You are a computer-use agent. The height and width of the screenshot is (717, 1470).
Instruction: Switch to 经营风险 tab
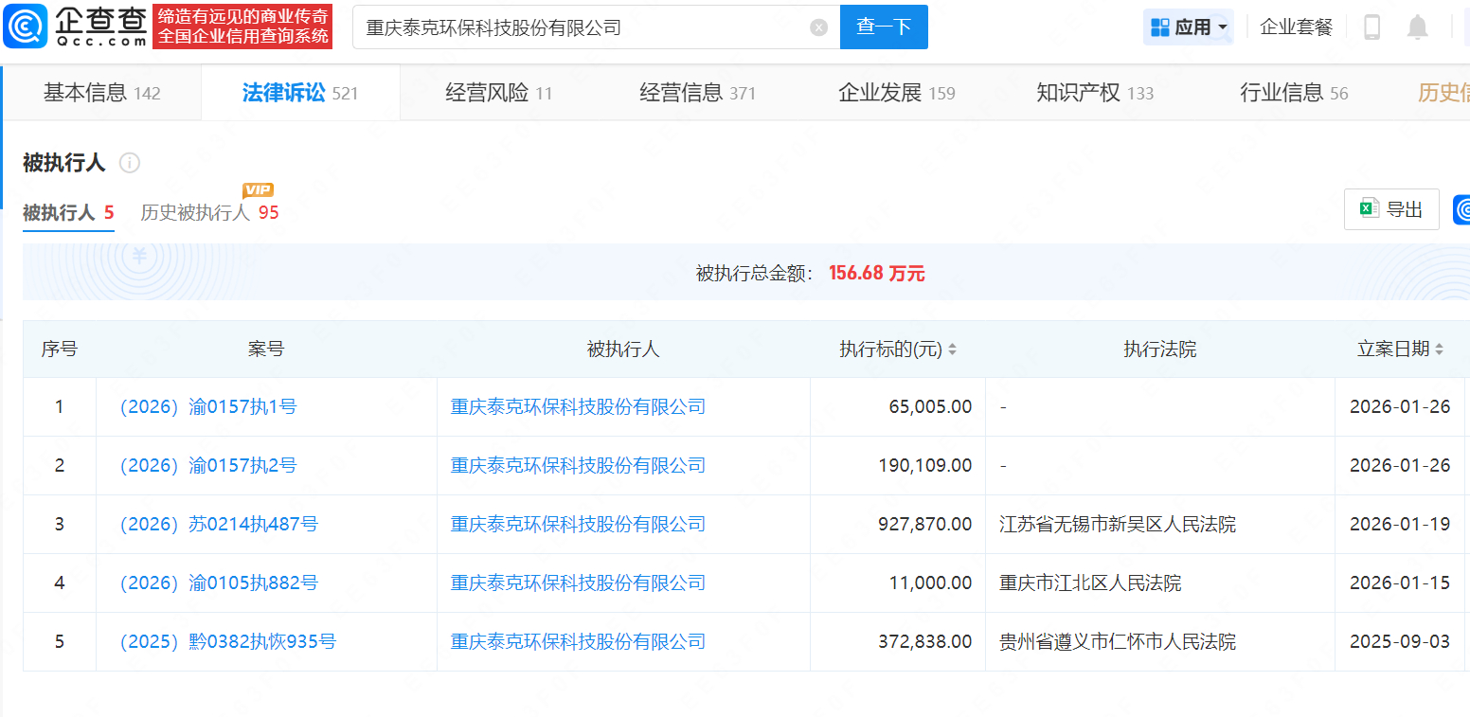tap(499, 93)
